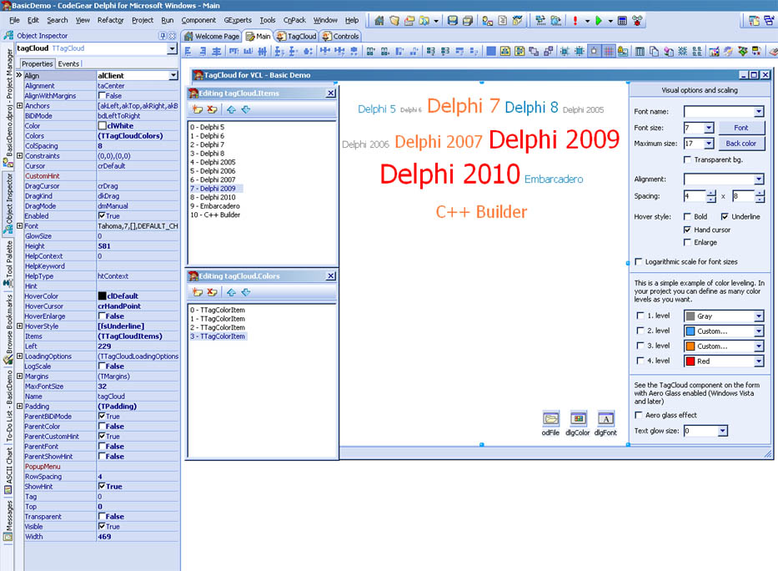The image size is (778, 571).
Task: Open the Maximum size dropdown
Action: (709, 144)
